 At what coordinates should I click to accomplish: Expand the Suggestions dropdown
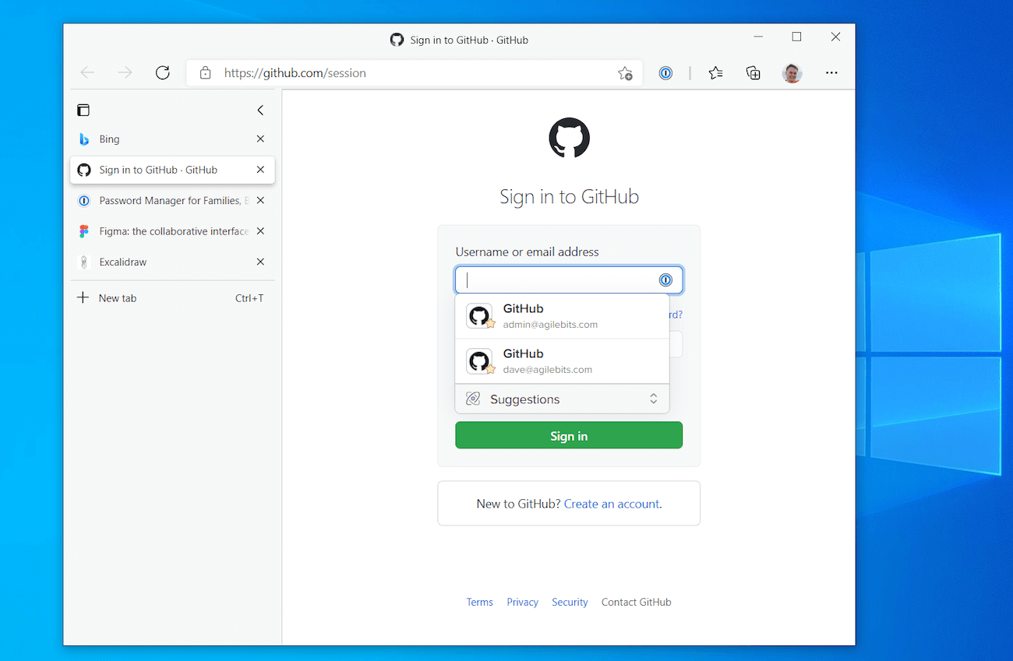pos(562,399)
